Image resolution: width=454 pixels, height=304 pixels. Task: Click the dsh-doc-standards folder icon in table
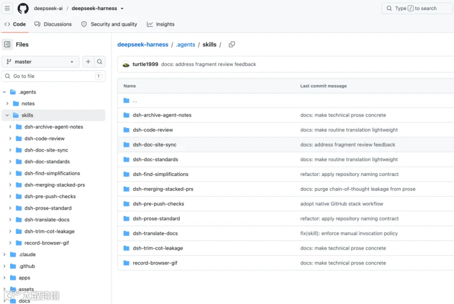pyautogui.click(x=126, y=159)
